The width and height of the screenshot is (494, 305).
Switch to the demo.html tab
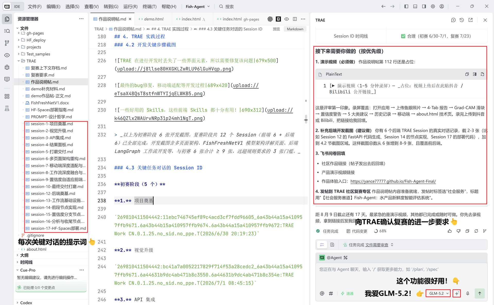tap(154, 19)
